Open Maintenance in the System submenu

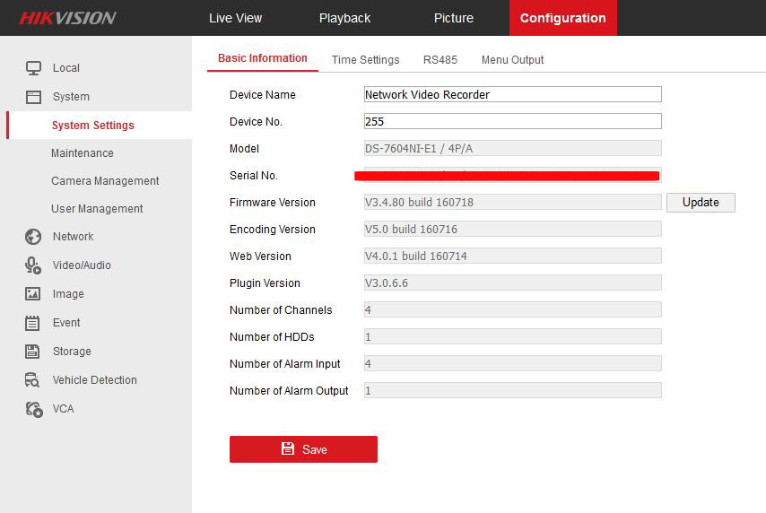83,153
